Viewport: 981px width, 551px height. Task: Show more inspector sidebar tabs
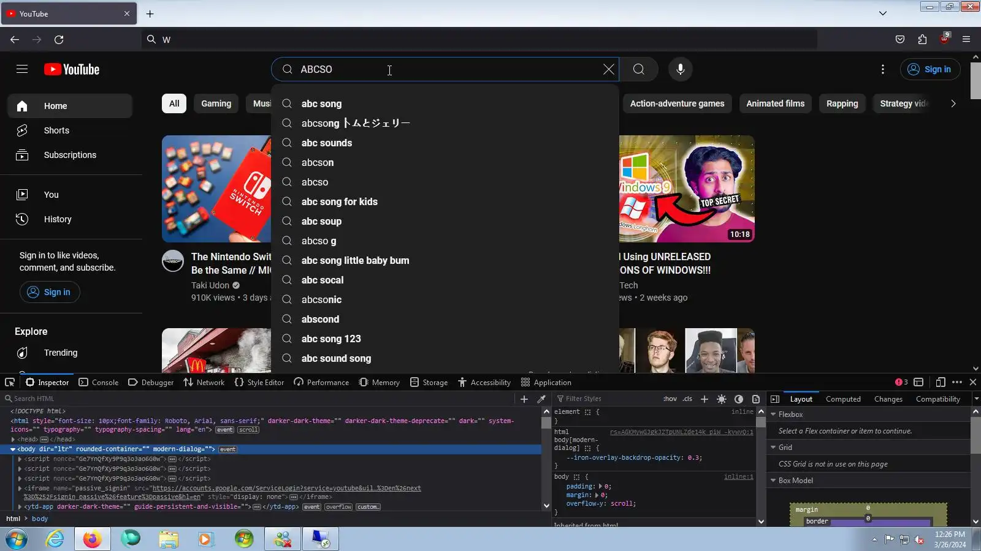(x=976, y=399)
